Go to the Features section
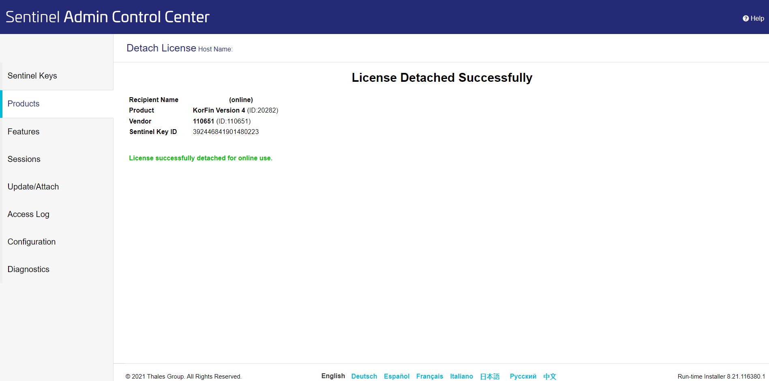The height and width of the screenshot is (381, 769). pyautogui.click(x=24, y=132)
